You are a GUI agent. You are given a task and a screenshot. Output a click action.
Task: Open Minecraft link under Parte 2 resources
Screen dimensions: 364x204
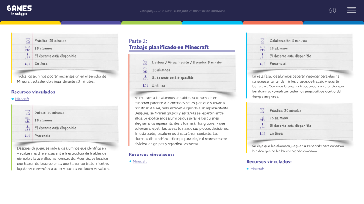coord(140,161)
